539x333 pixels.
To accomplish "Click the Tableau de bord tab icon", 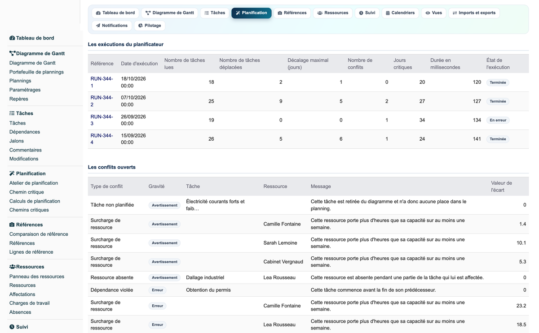I will [98, 13].
